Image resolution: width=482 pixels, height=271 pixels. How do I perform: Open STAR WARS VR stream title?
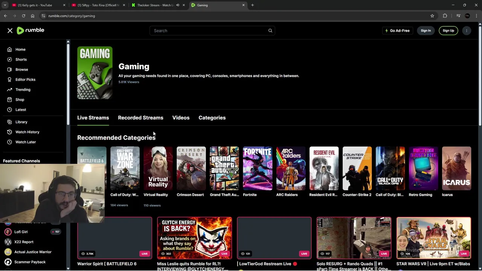[433, 264]
